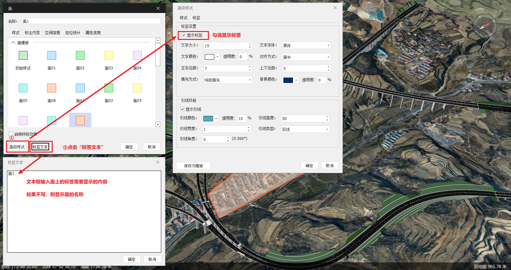The width and height of the screenshot is (511, 270).
Task: Open the 文本字体 dropdown showing 黑体
Action: pos(306,46)
